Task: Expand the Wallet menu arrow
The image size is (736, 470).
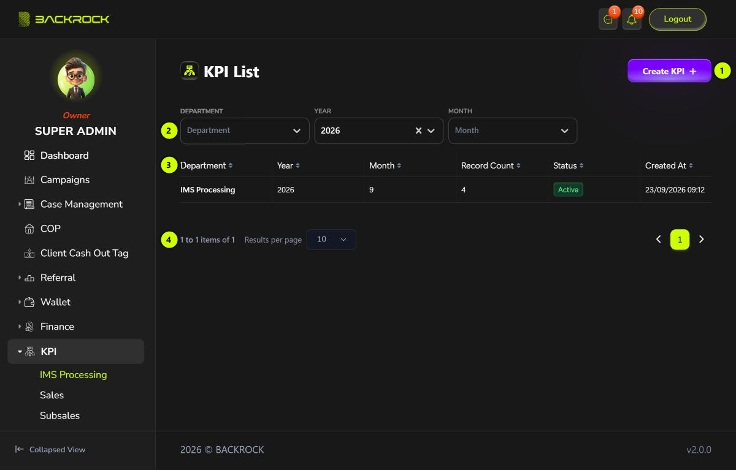Action: 20,303
